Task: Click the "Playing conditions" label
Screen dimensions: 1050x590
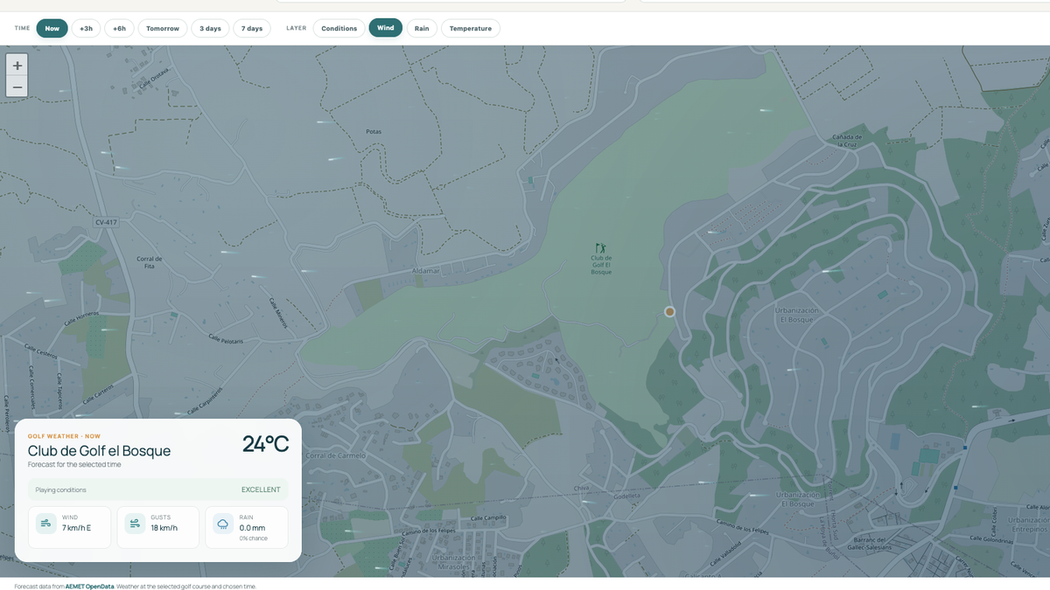Action: click(61, 489)
